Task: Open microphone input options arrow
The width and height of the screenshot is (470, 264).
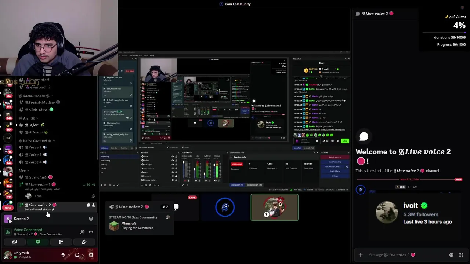Action: point(69,255)
